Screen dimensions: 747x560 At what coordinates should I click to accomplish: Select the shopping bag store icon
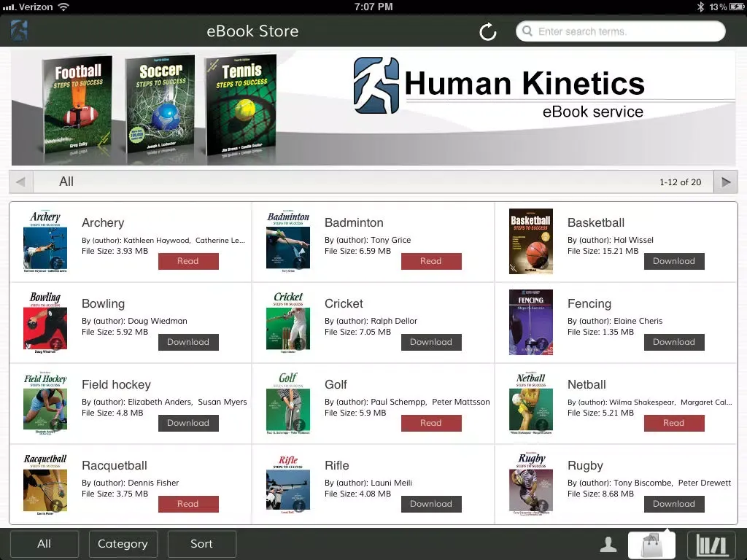651,544
